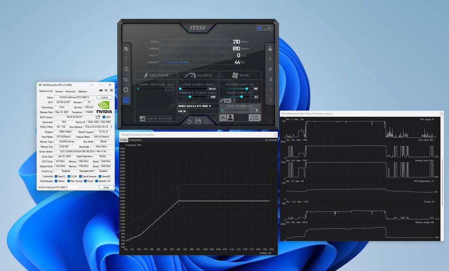Screen dimensions: 449x271
Task: Launch the OC Scanner icon in Afterburner sidebar
Action: (x=126, y=79)
